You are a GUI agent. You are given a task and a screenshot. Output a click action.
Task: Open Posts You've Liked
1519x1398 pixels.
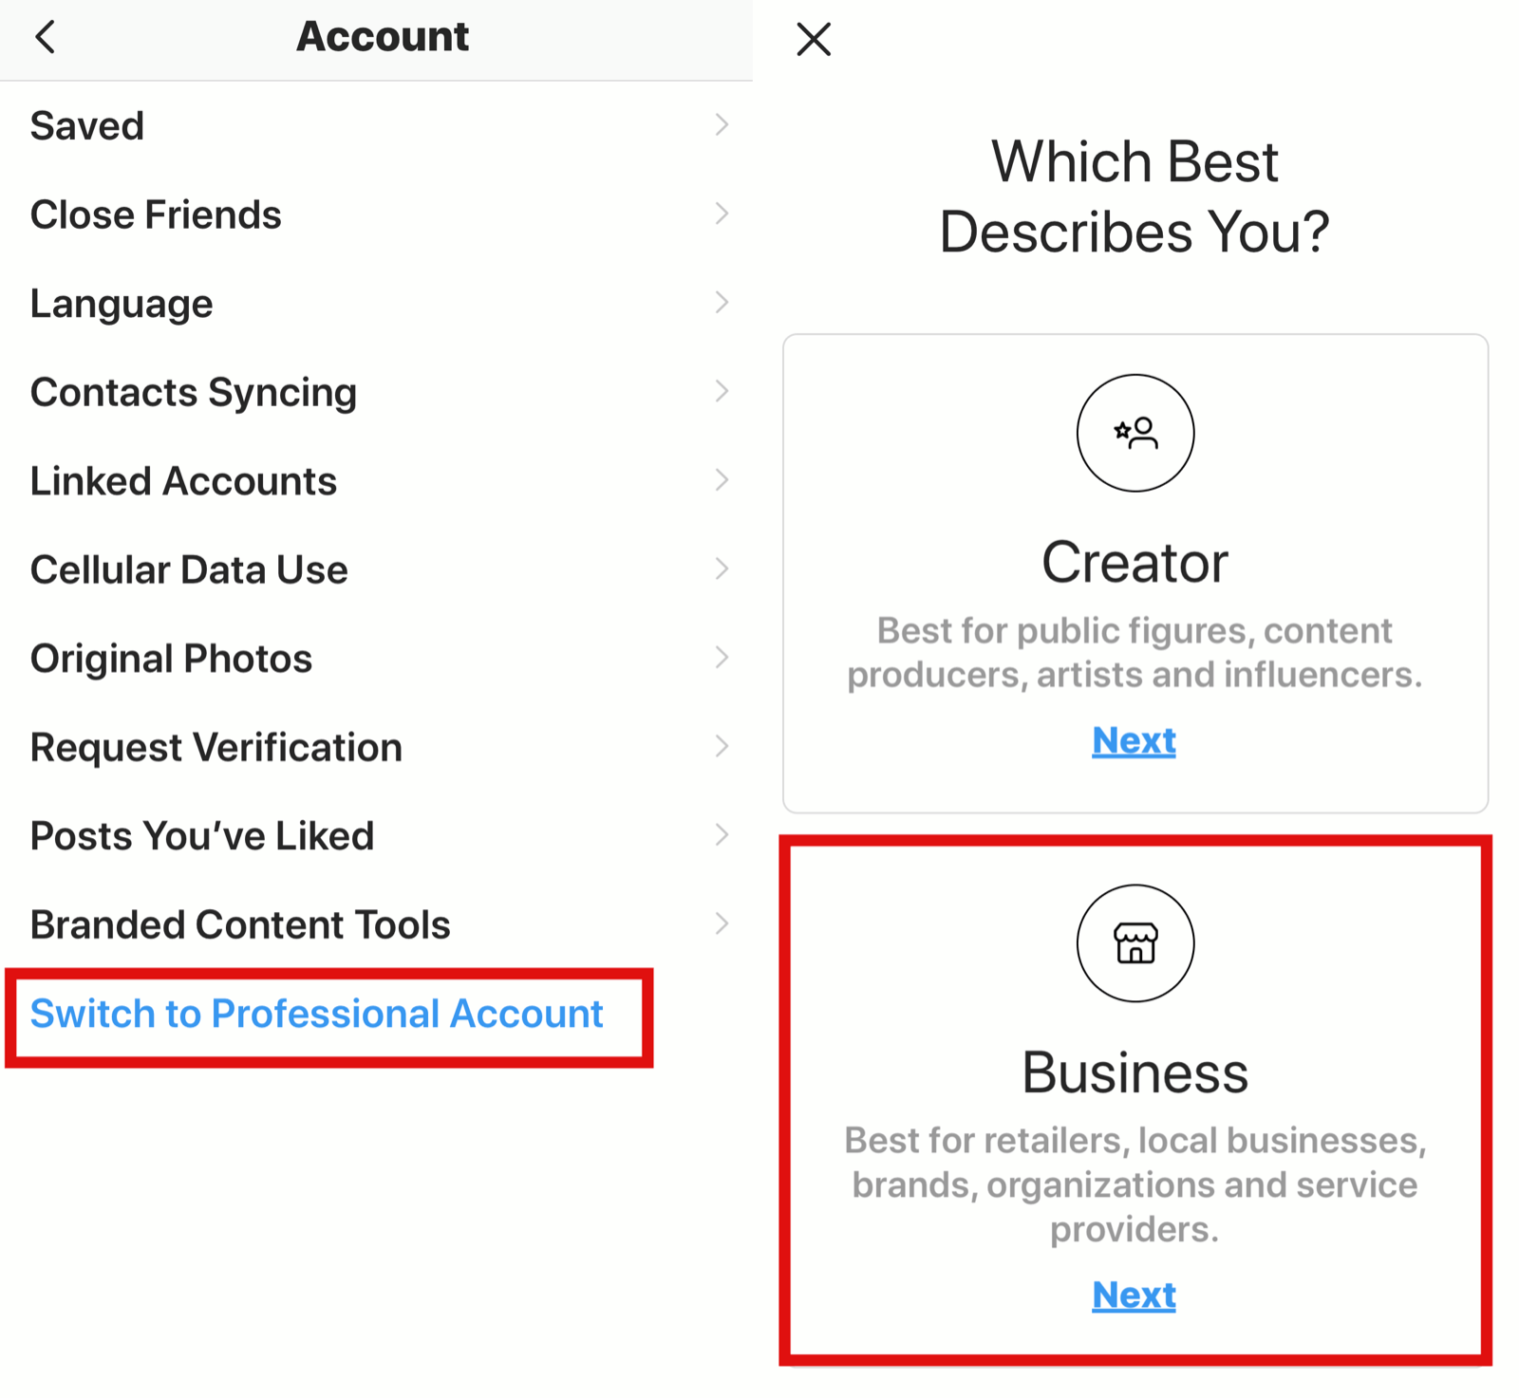pyautogui.click(x=377, y=835)
